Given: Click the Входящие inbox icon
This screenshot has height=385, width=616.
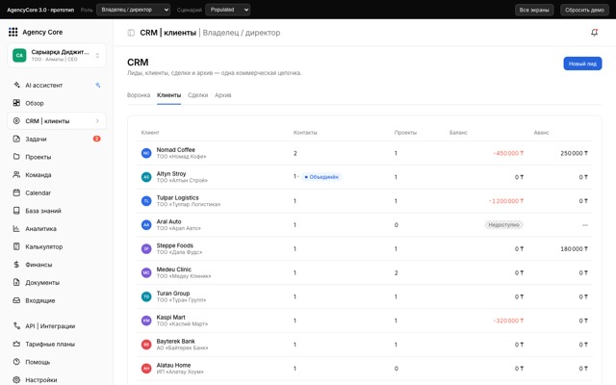Looking at the screenshot, I should (x=16, y=300).
